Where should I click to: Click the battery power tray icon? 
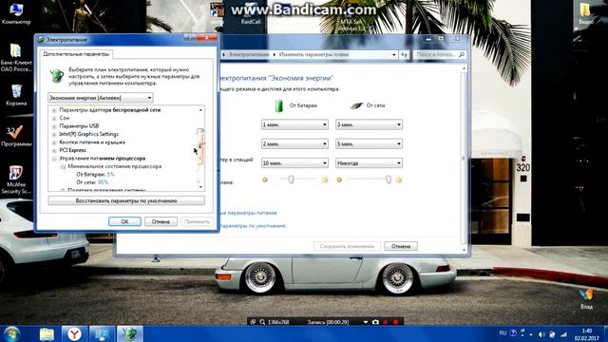[552, 334]
